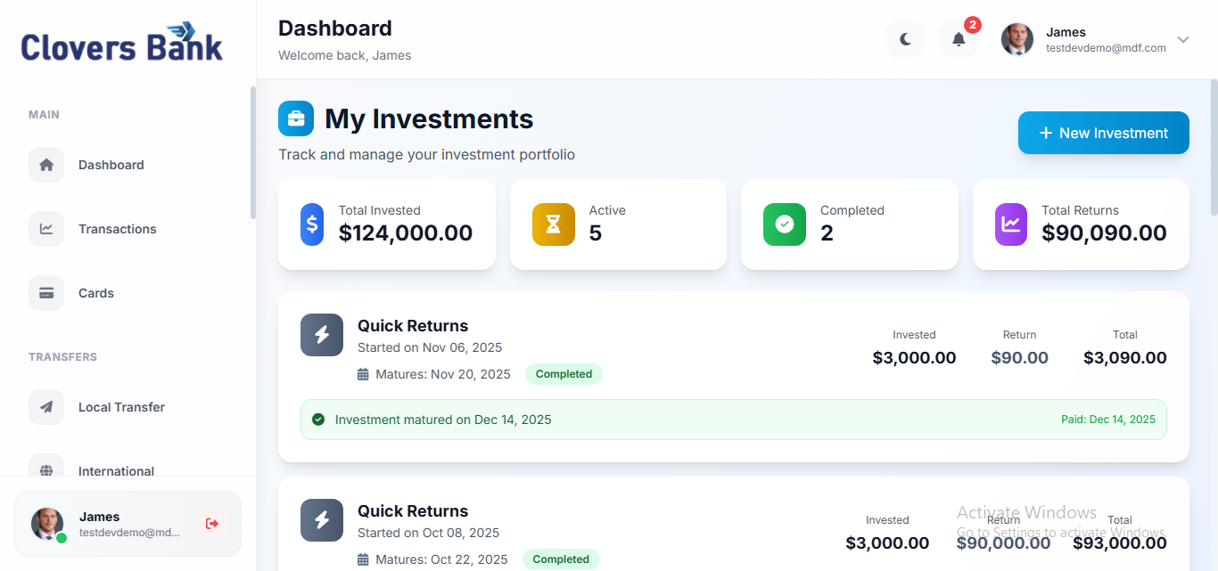1218x571 pixels.
Task: Click the James profile avatar in header
Action: (x=1017, y=39)
